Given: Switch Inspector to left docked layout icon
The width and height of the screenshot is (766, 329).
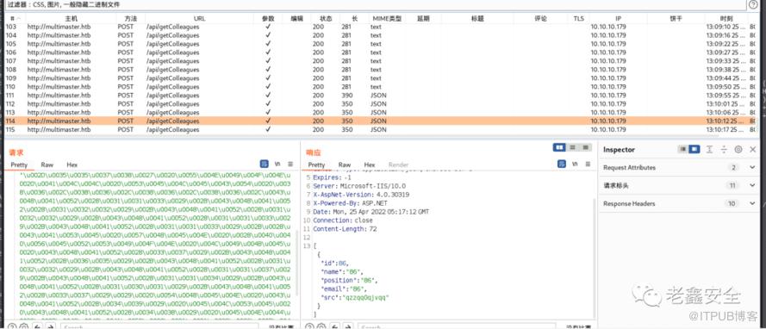Looking at the screenshot, I should 683,149.
